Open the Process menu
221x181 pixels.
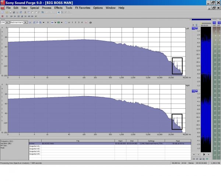pyautogui.click(x=46, y=8)
